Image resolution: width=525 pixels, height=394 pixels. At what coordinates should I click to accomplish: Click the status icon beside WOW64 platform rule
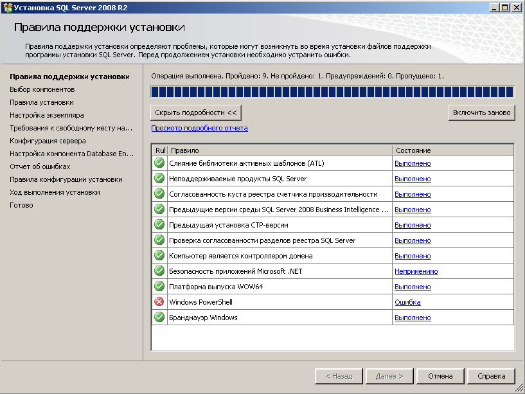click(159, 286)
